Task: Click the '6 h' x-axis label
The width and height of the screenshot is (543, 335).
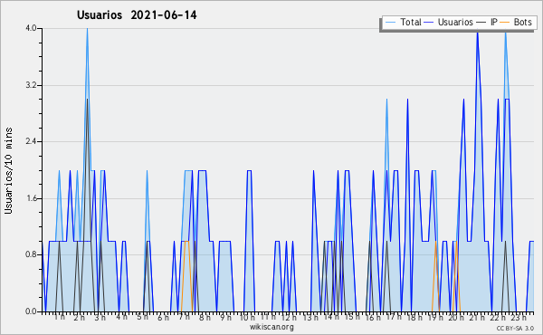Action: tap(163, 318)
